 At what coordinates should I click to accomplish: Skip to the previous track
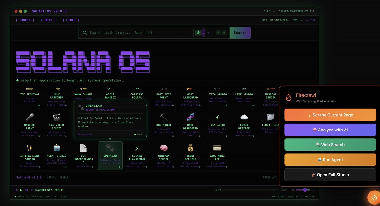[16, 190]
